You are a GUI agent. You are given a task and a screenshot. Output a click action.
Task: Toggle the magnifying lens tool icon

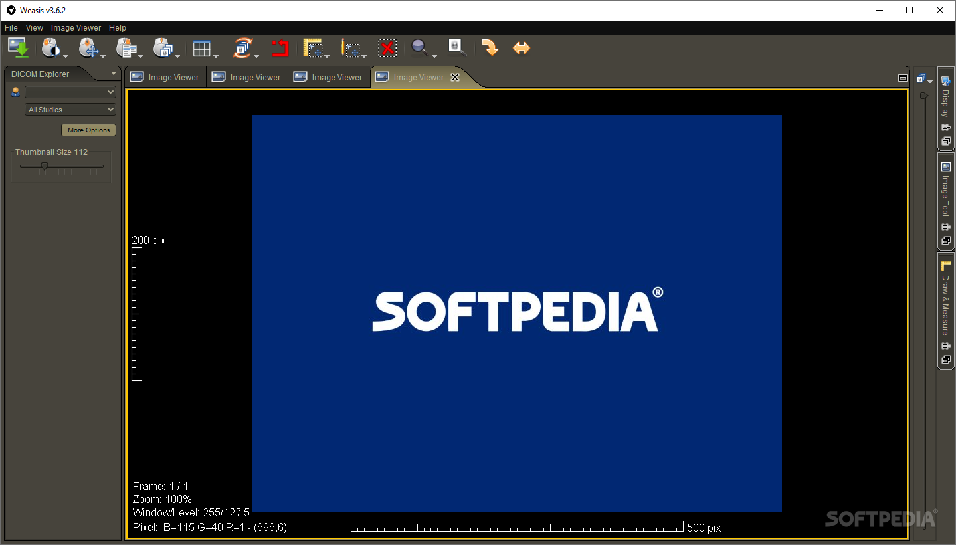457,47
